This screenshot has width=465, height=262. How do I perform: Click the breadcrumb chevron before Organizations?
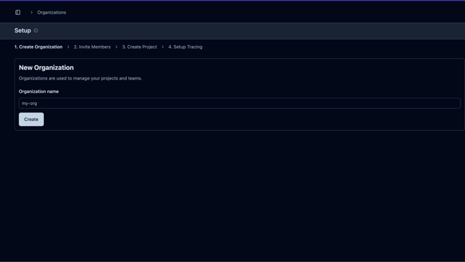31,12
